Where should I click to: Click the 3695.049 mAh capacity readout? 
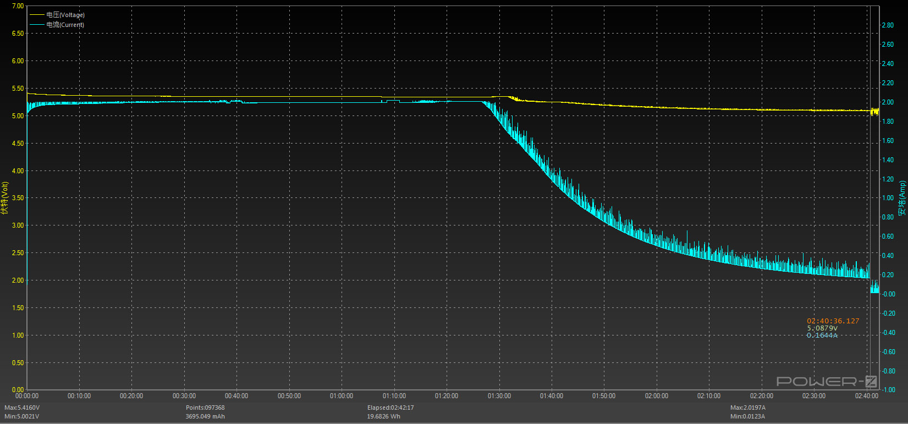tap(205, 416)
